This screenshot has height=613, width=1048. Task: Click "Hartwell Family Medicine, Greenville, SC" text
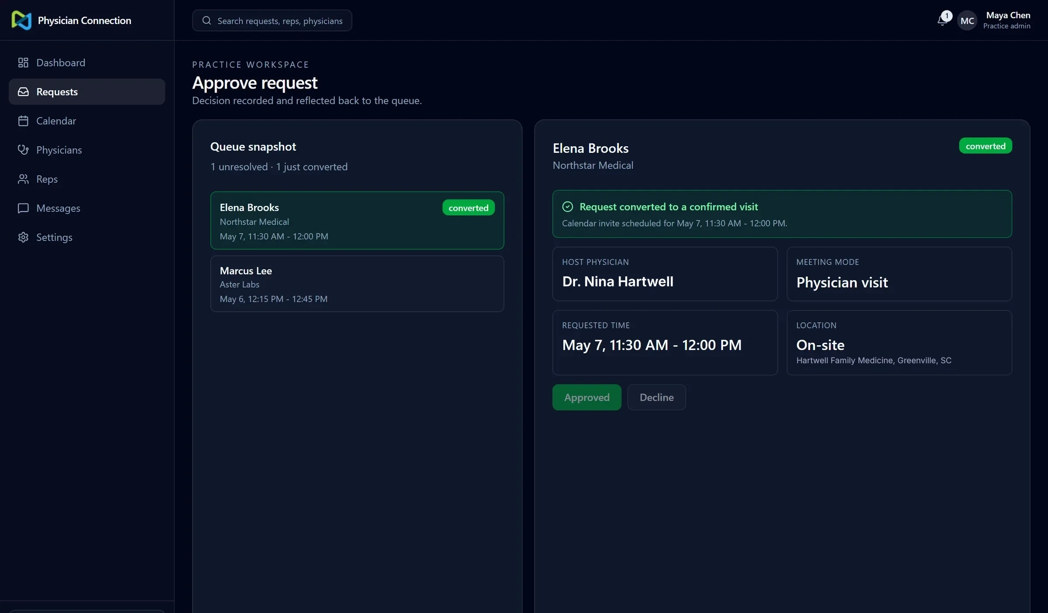click(x=873, y=360)
